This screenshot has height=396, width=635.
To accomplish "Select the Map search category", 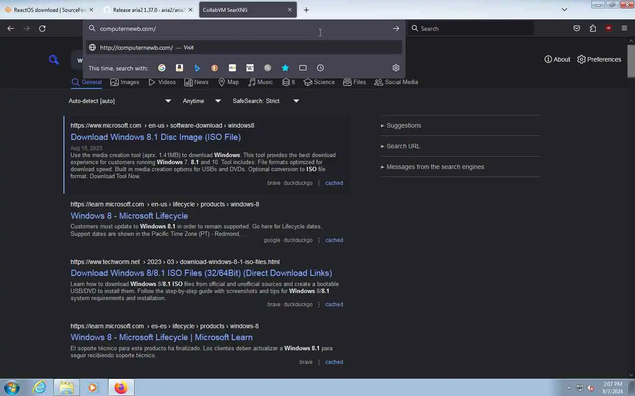I will coord(228,82).
